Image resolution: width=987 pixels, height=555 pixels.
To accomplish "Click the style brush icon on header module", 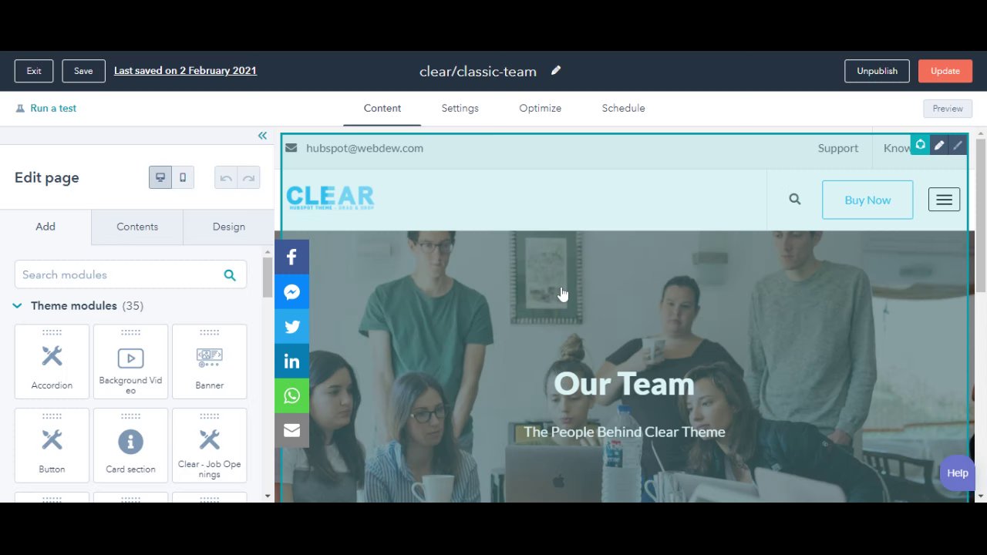I will point(958,145).
